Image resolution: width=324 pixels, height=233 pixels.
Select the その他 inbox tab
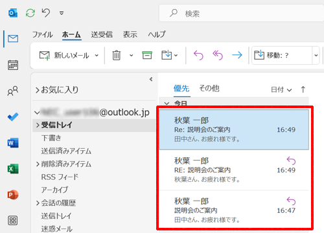[209, 89]
